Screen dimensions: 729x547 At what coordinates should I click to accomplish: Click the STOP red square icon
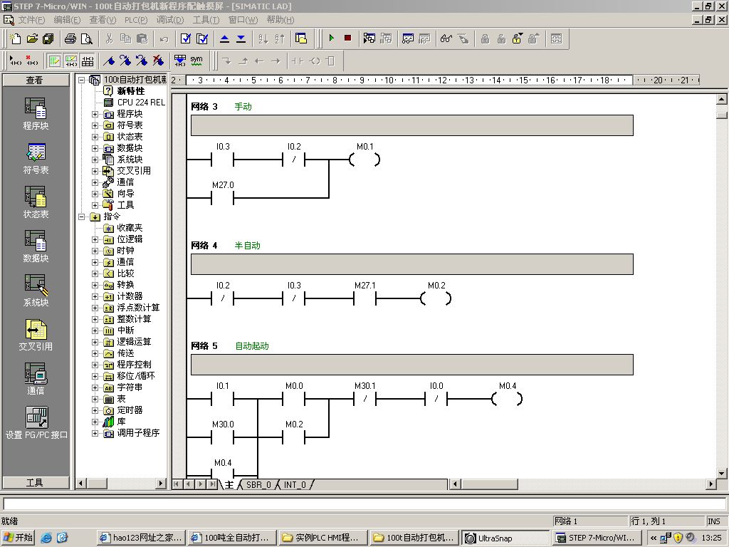pyautogui.click(x=347, y=38)
